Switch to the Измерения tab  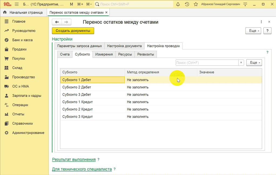(104, 54)
